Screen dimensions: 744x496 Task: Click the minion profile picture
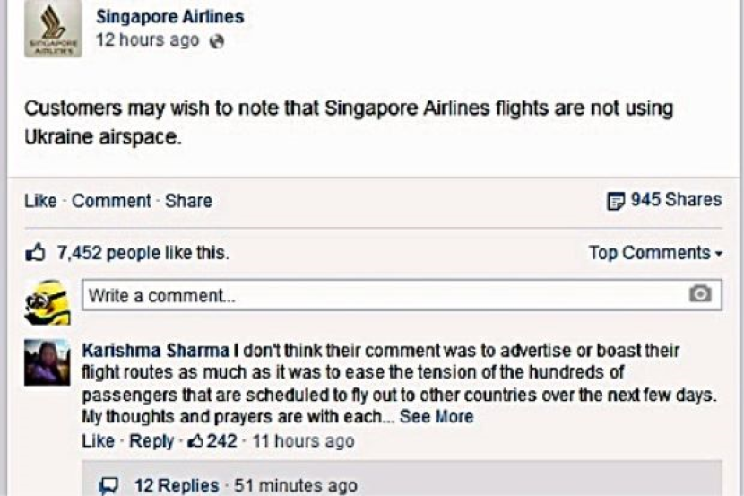47,302
